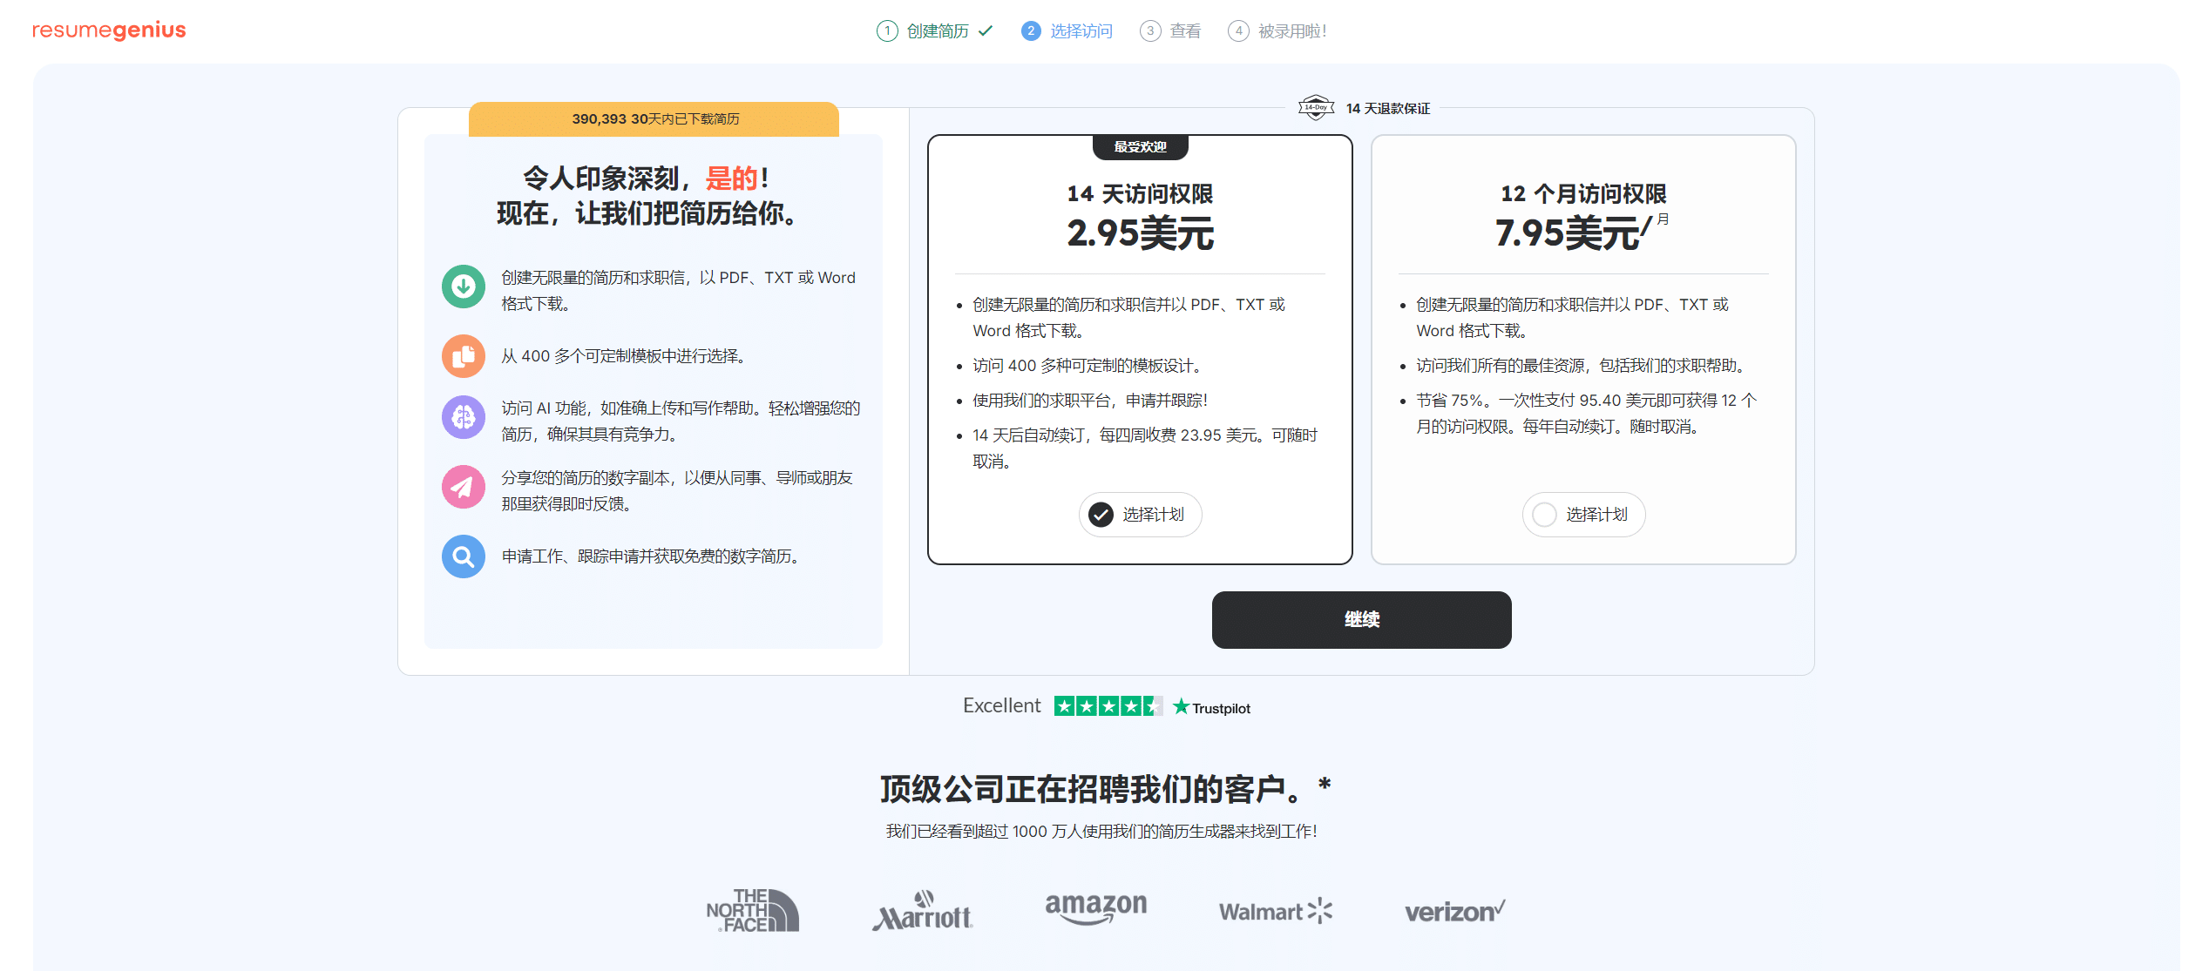Click the green Trustpilot rating stars
Image resolution: width=2209 pixels, height=971 pixels.
click(1108, 705)
